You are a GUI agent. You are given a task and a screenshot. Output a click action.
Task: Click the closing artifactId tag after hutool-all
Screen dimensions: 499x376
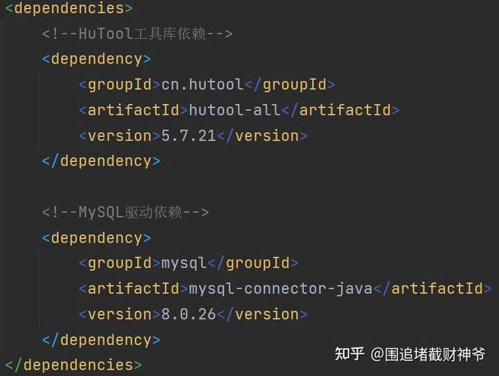click(x=340, y=110)
